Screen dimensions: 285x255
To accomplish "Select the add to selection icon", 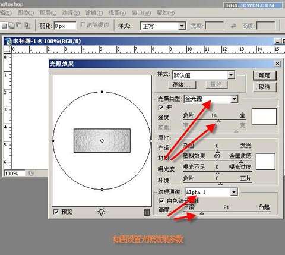I will pos(12,26).
